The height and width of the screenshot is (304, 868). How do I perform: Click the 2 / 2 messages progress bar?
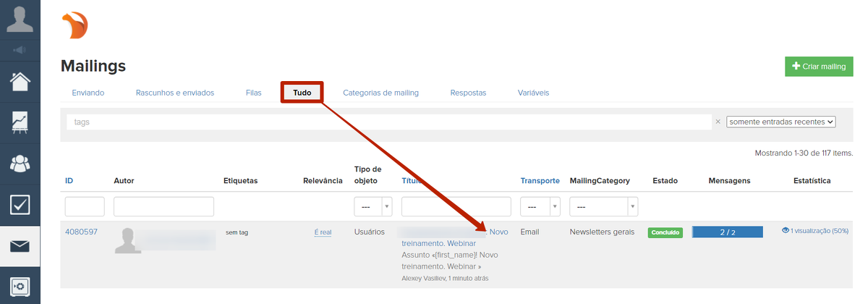[x=727, y=232]
